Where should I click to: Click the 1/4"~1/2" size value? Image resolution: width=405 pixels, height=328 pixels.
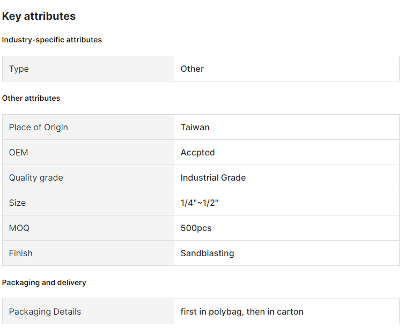(x=200, y=203)
